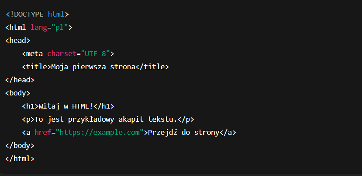Click the closing h1 tag
Screen dimensions: 362x176
coord(104,106)
